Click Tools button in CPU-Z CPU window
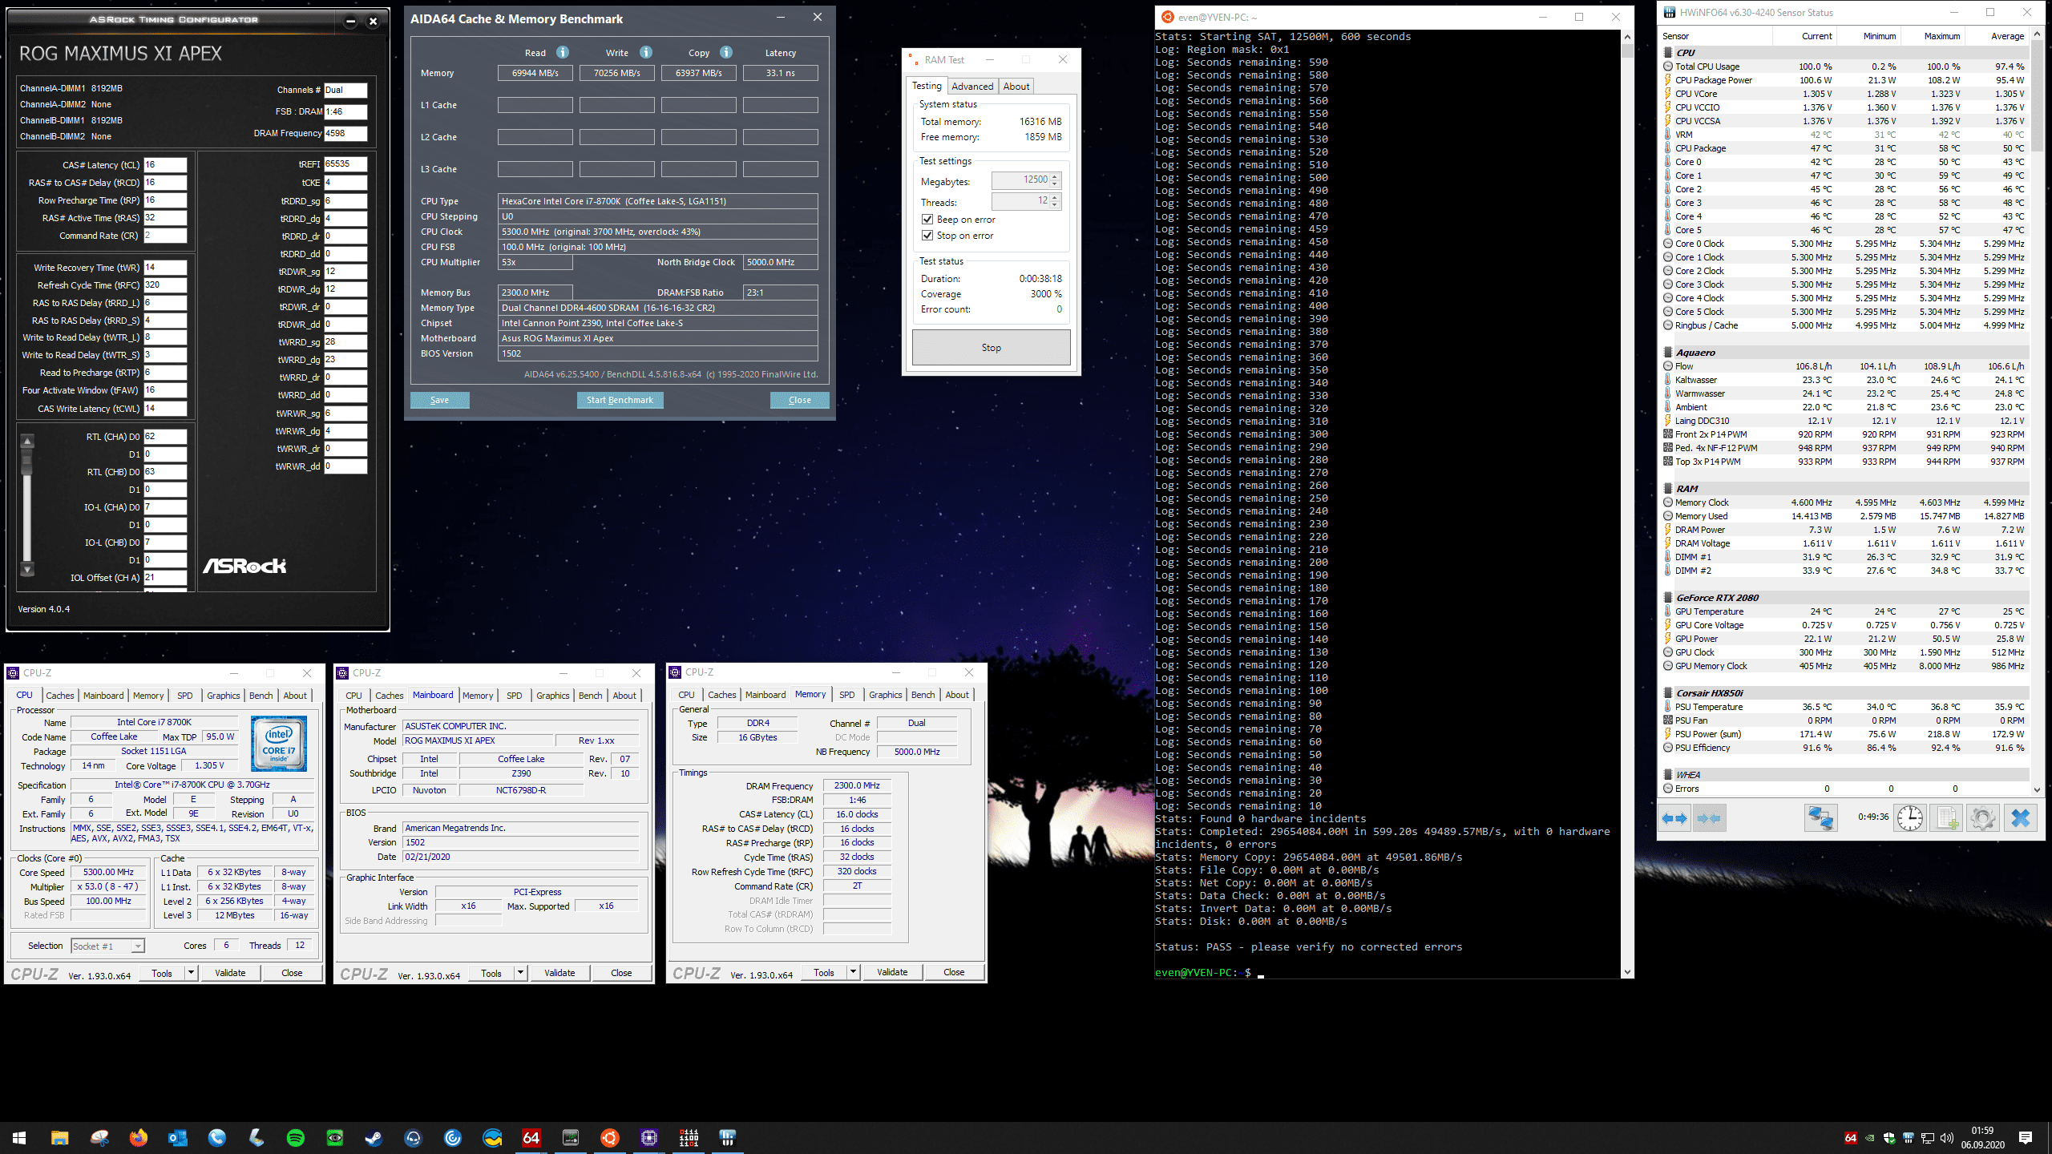 [162, 973]
